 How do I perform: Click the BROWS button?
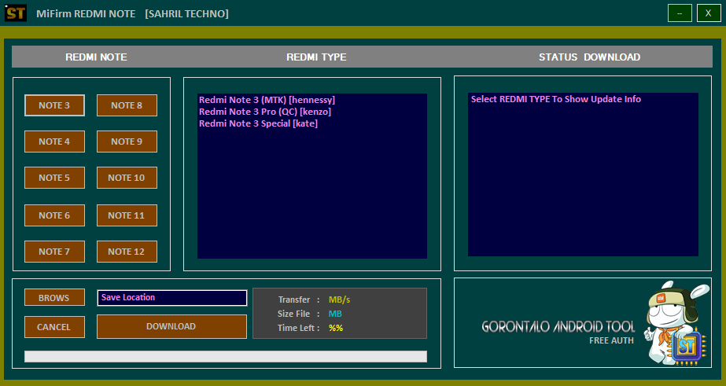point(54,298)
